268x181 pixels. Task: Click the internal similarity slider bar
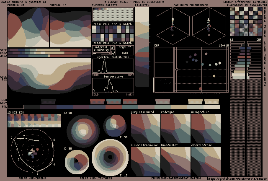coord(101,53)
